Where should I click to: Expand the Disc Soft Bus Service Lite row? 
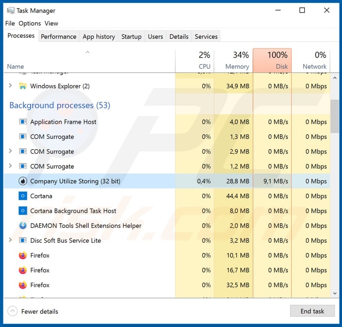[10, 240]
